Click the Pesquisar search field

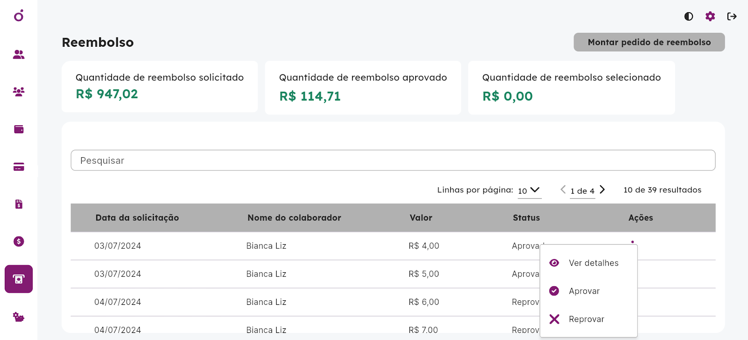pyautogui.click(x=393, y=160)
